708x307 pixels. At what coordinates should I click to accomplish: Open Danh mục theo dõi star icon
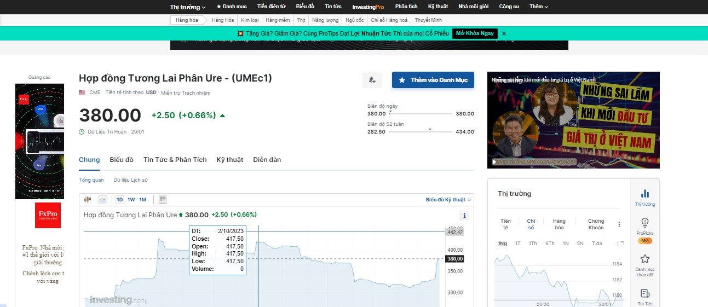click(644, 259)
